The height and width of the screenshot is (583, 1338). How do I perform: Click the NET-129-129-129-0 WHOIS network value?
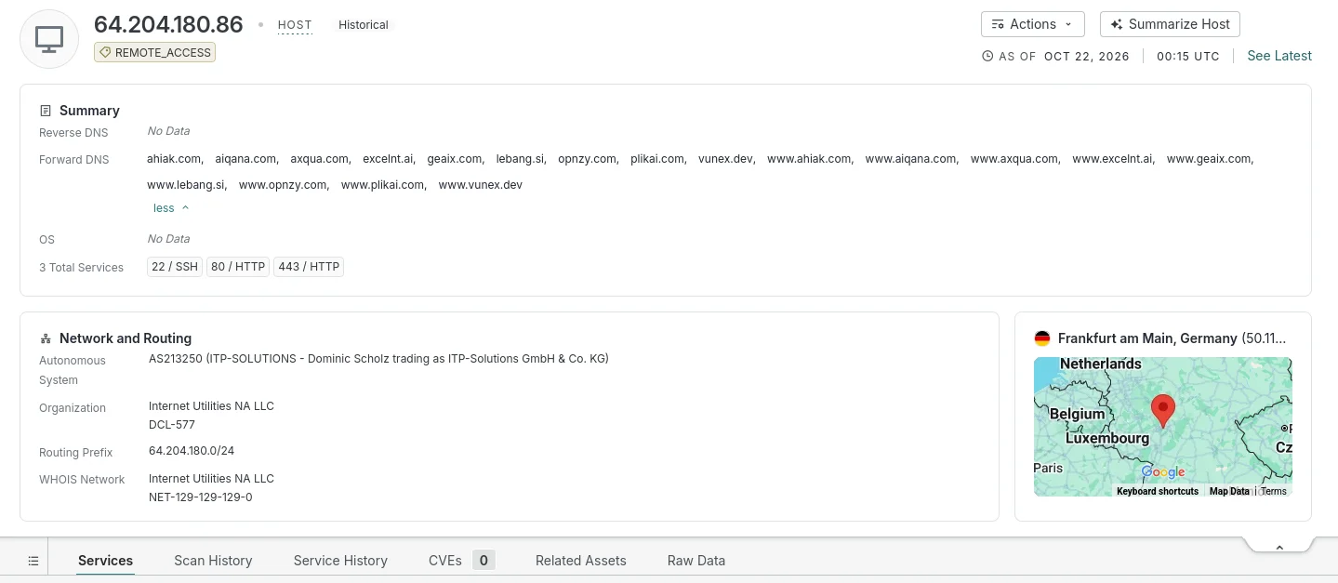click(200, 497)
